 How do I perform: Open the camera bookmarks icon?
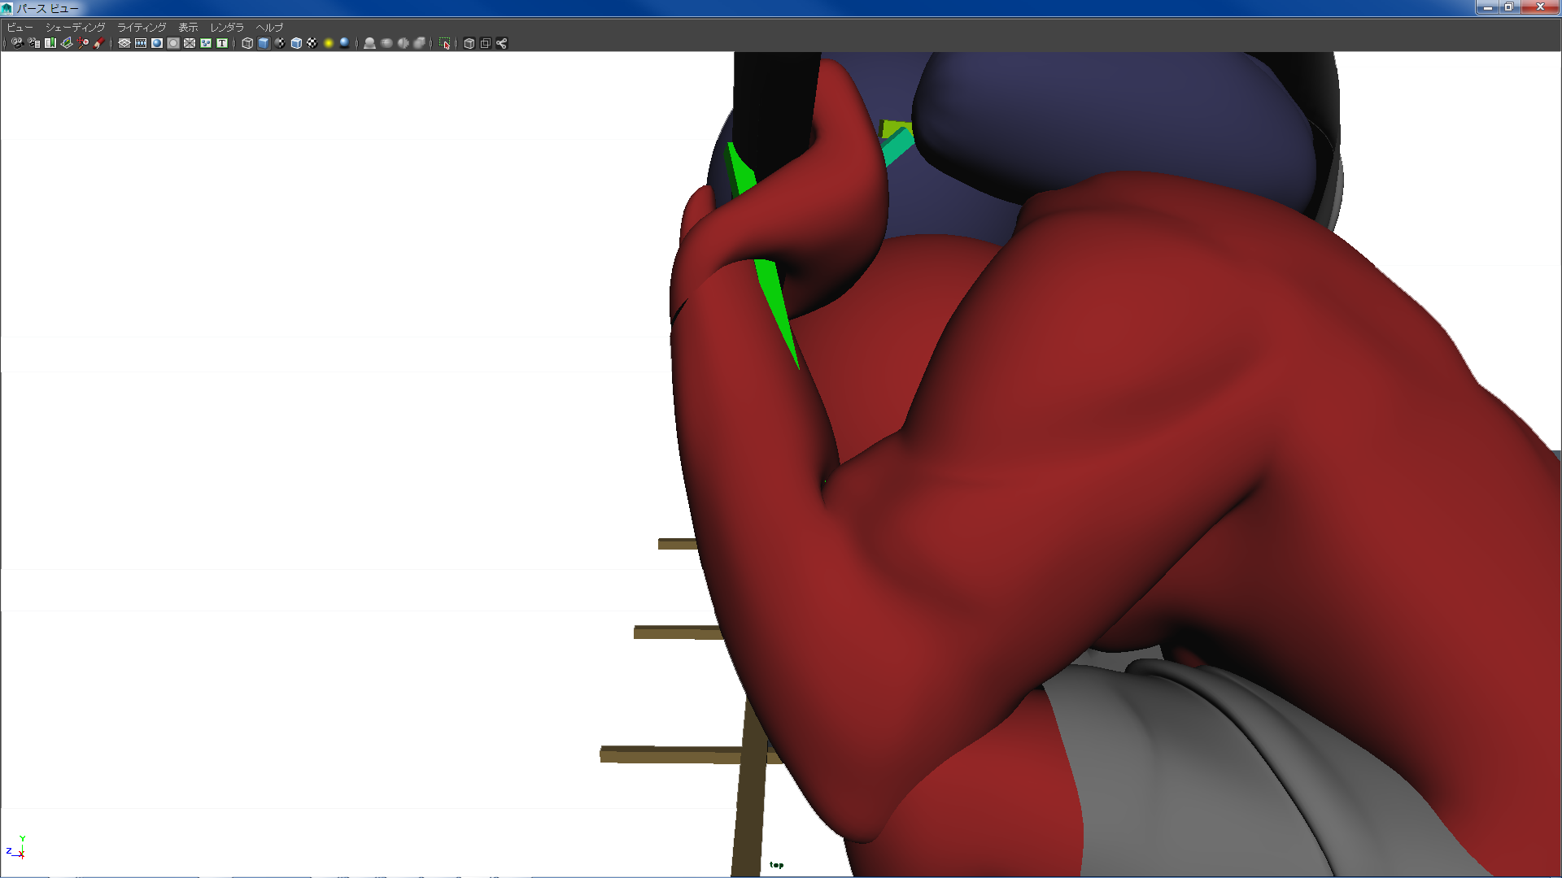pos(50,43)
